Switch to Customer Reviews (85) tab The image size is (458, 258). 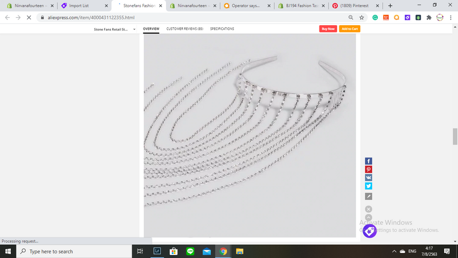[x=184, y=29]
